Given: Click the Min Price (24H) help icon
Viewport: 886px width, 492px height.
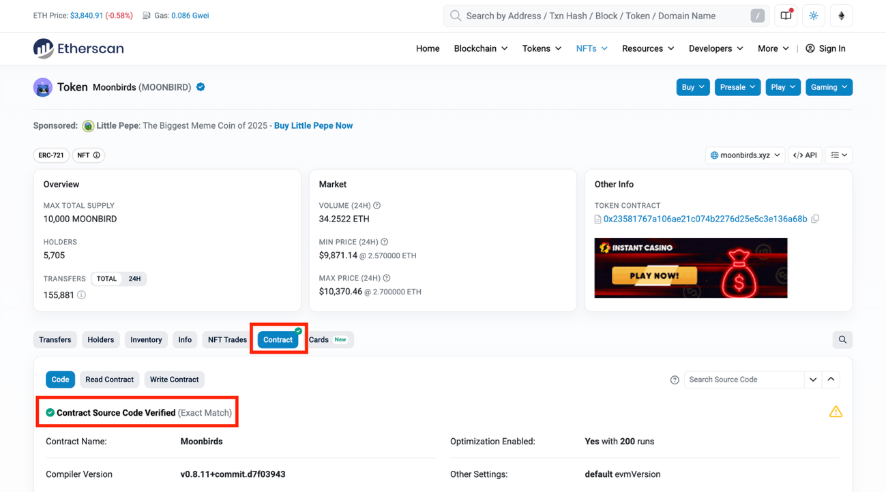Looking at the screenshot, I should click(x=385, y=242).
